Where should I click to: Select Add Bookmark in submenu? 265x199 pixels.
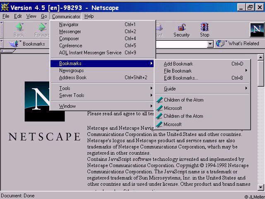tap(202, 64)
